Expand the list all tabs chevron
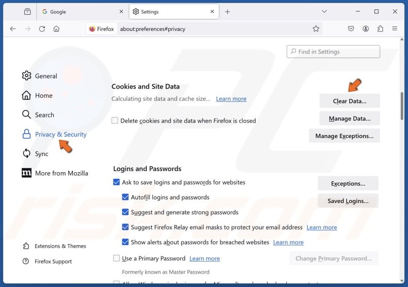The height and width of the screenshot is (287, 408). tap(324, 11)
